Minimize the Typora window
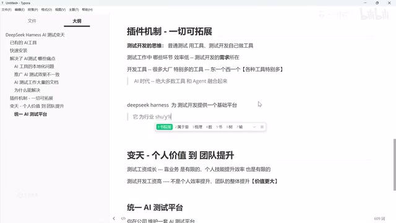 tap(365, 3)
